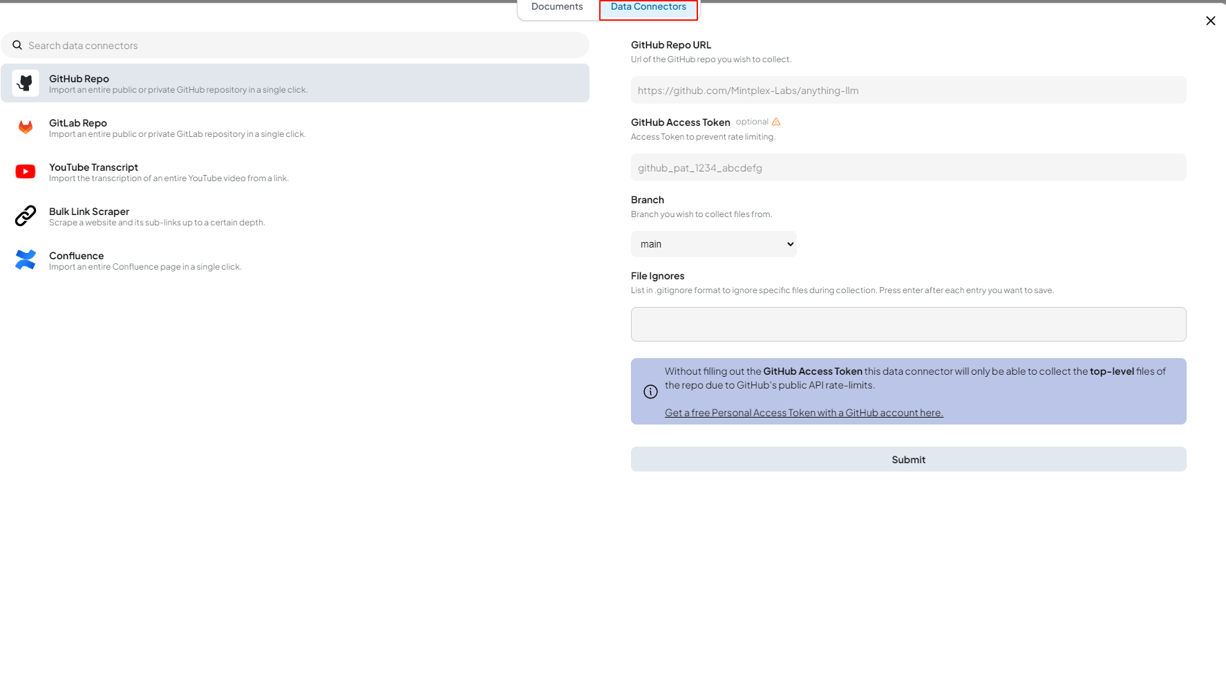Click the 'File Ignores' field label
Image resolution: width=1226 pixels, height=699 pixels.
[x=658, y=276]
